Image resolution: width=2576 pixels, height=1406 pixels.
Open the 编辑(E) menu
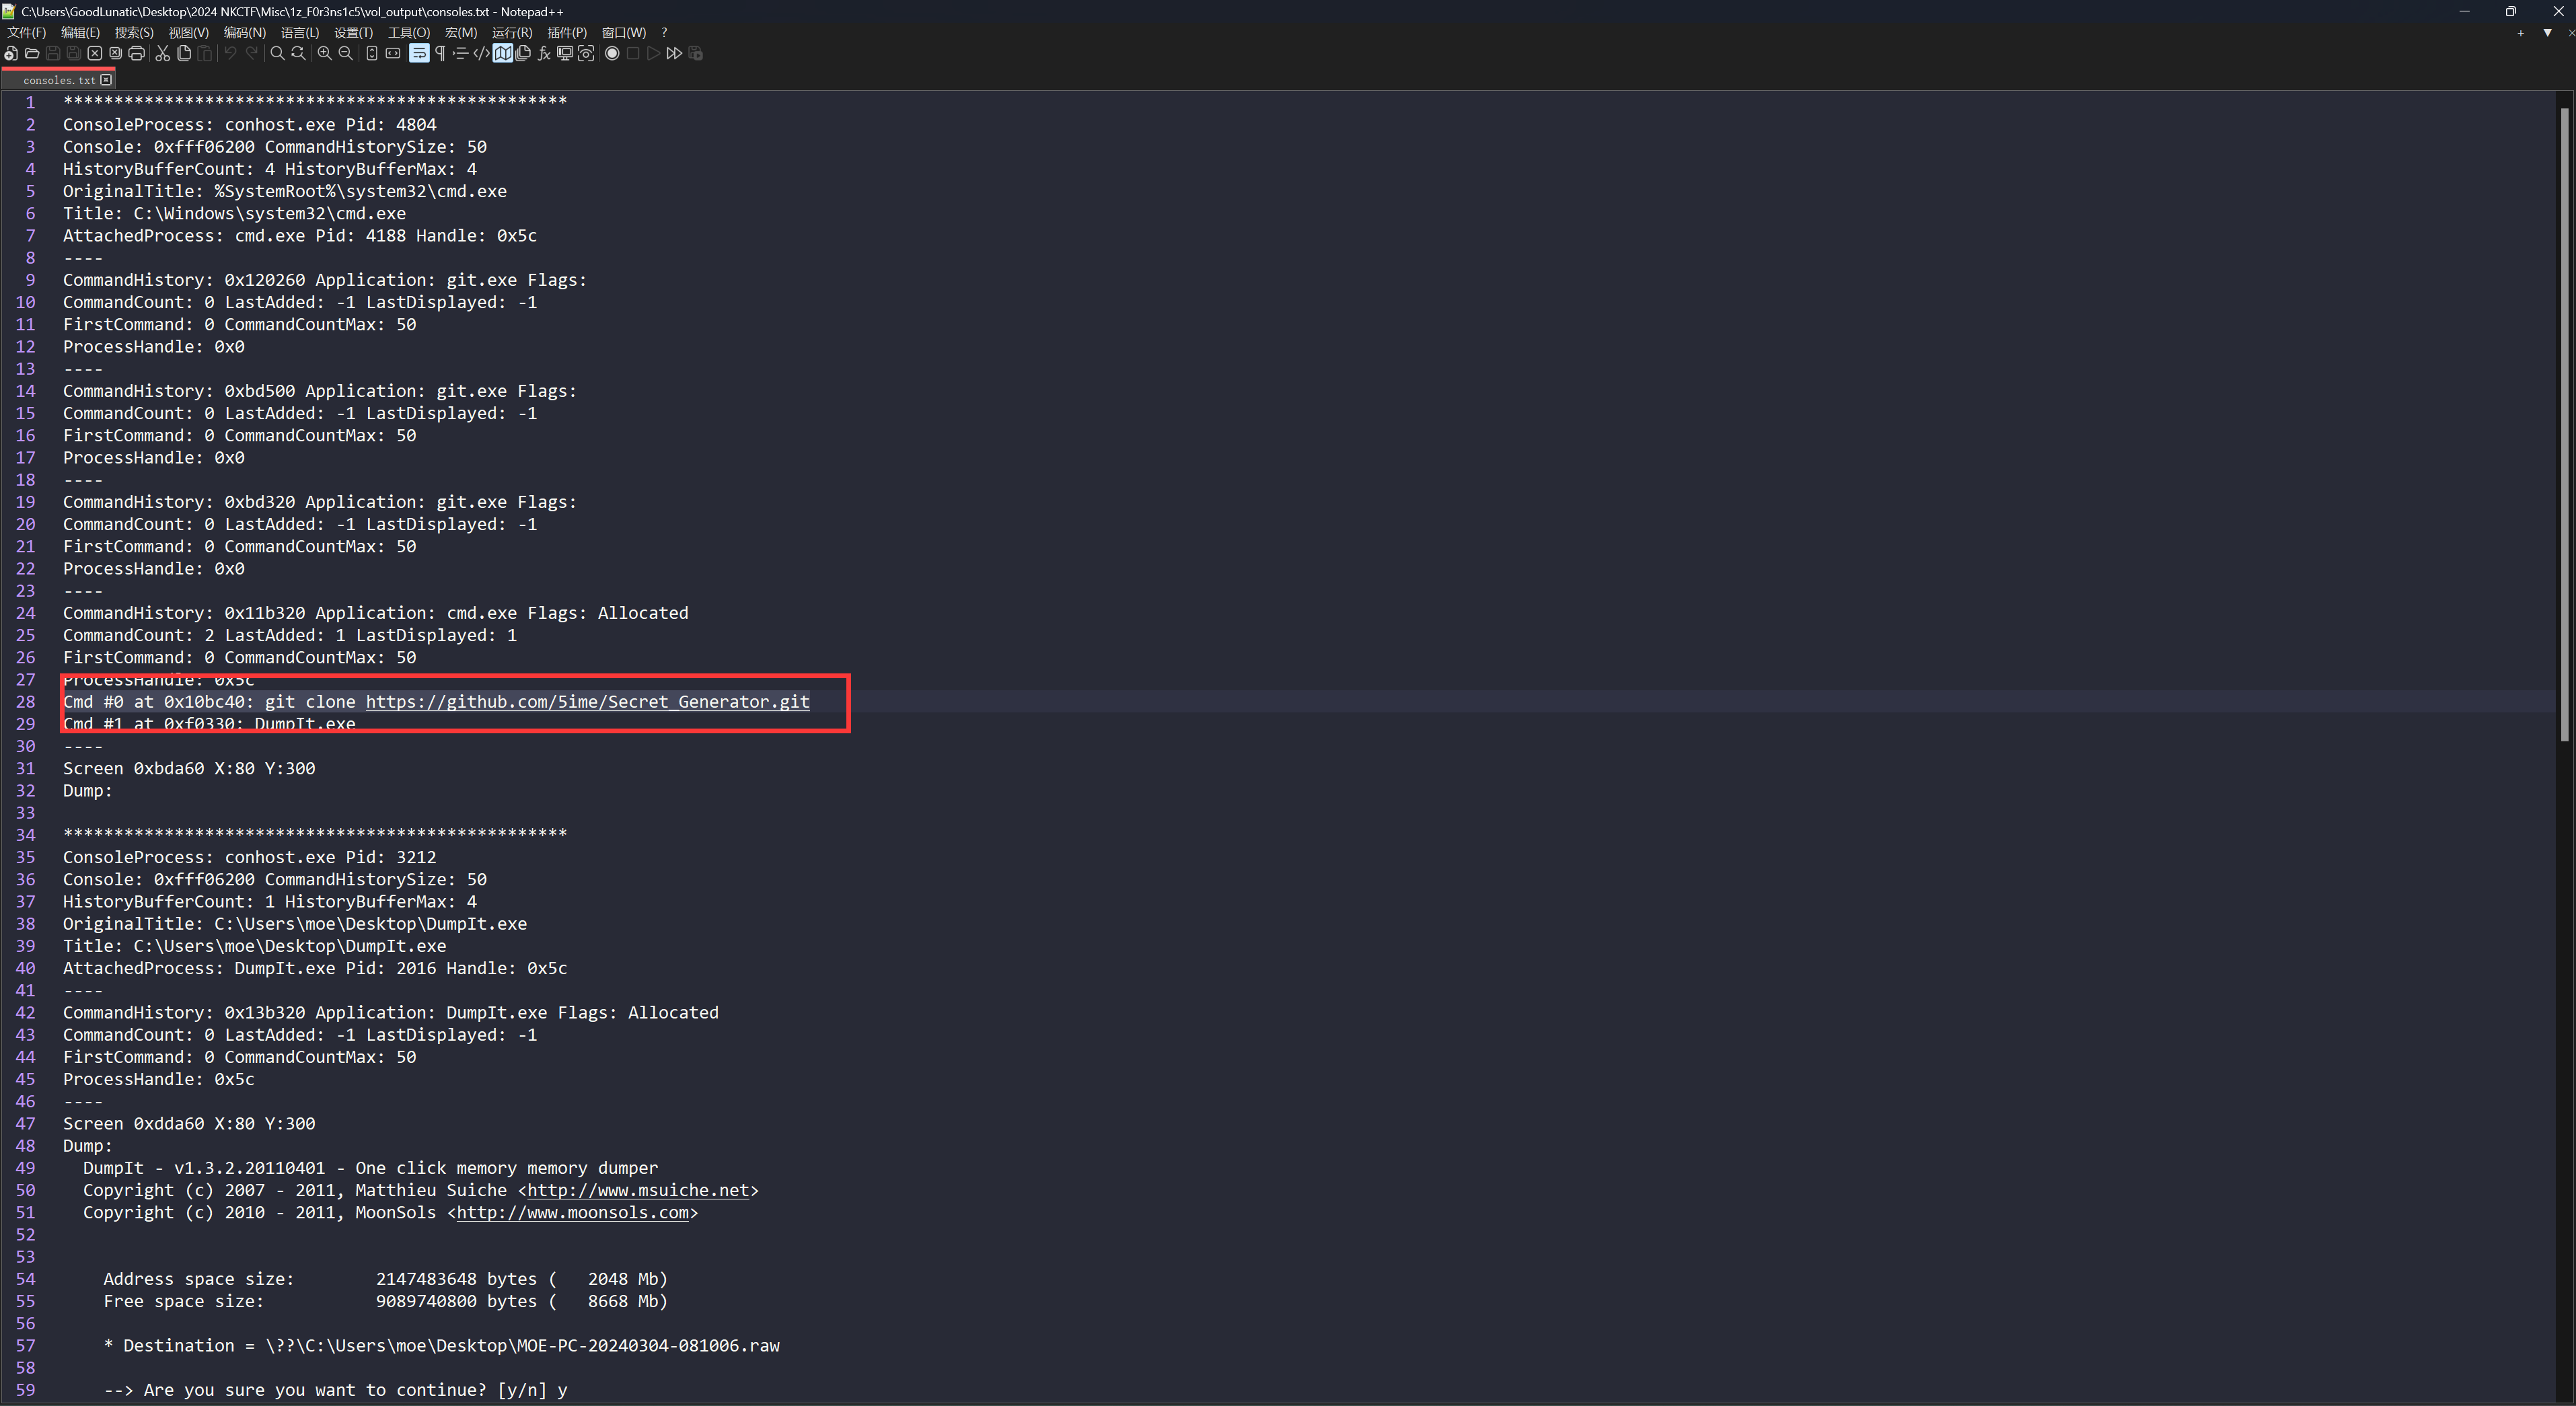(80, 33)
